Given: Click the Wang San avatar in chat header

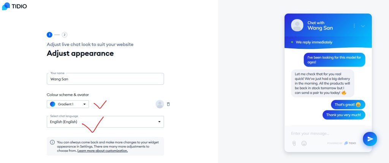Looking at the screenshot, I should [x=297, y=25].
